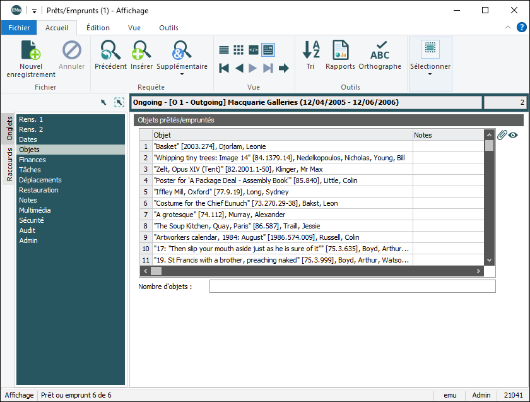The image size is (530, 402).
Task: Open the Rapports tool
Action: tap(340, 50)
